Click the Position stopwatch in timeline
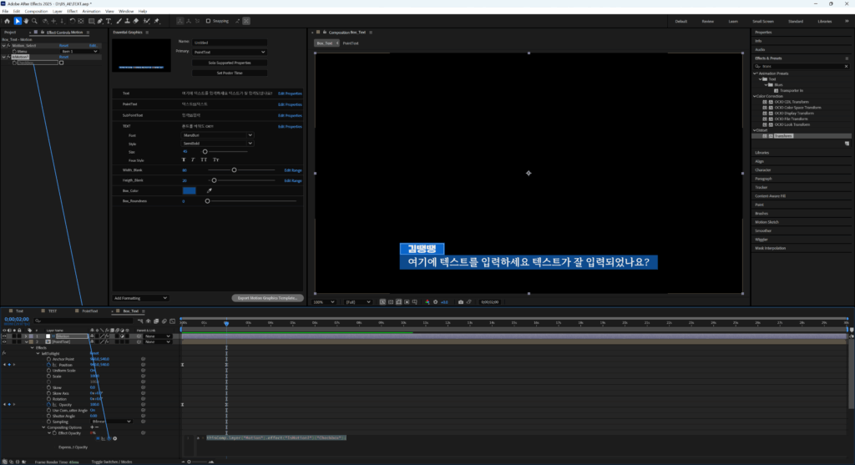Screen dimensions: 855x465 pyautogui.click(x=48, y=365)
